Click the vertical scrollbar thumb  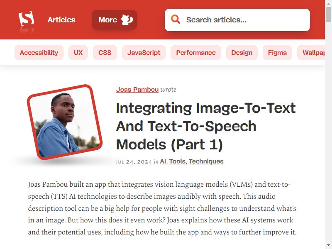[328, 15]
